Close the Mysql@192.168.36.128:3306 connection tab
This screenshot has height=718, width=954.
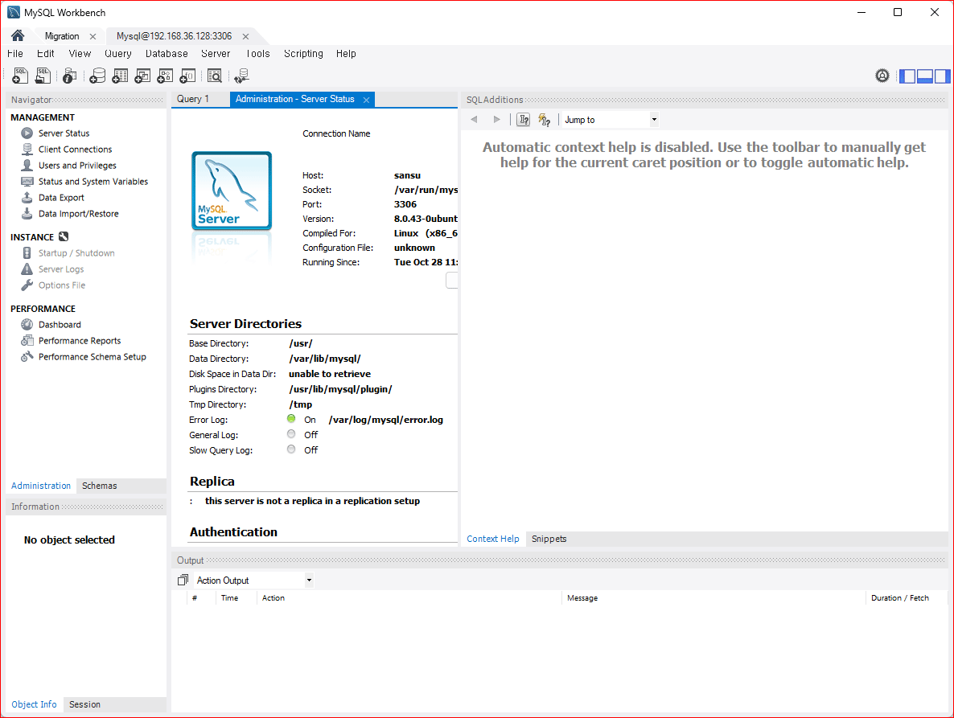(246, 36)
